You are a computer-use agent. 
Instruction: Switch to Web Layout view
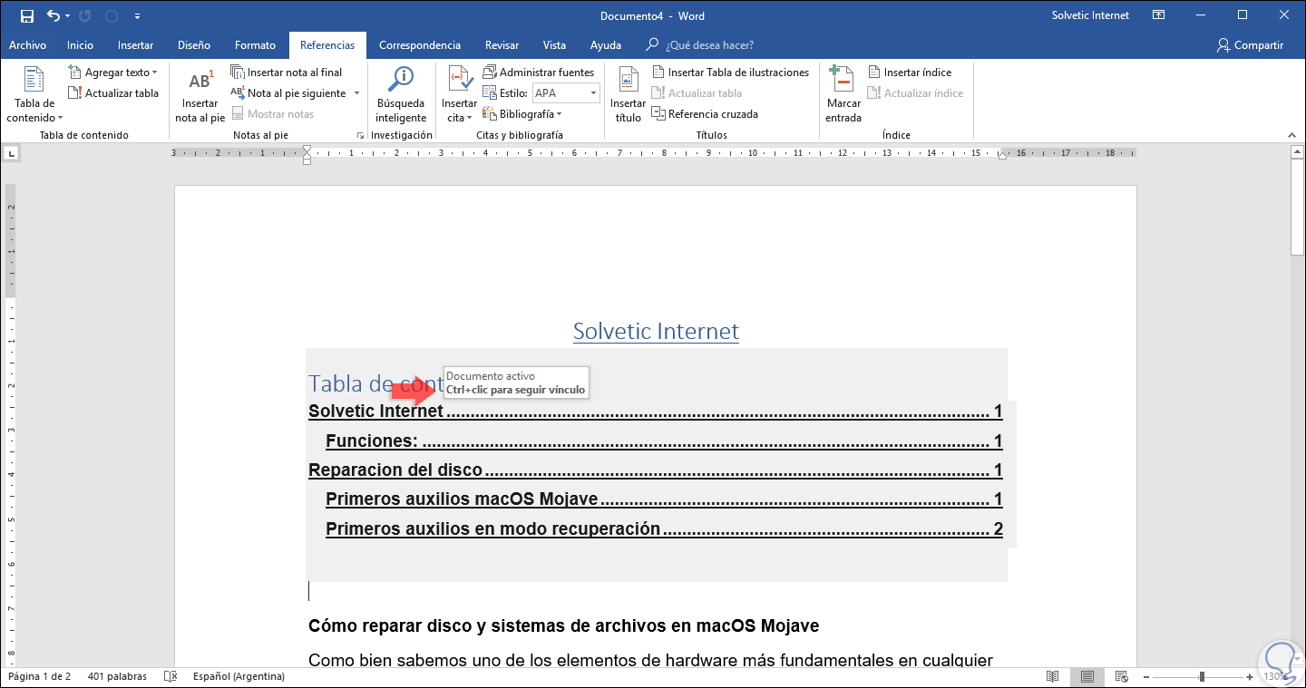pyautogui.click(x=1121, y=676)
